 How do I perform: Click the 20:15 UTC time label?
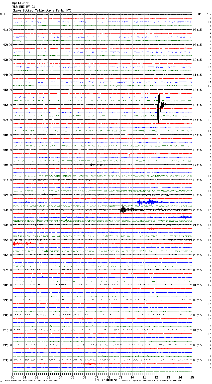coord(197,210)
